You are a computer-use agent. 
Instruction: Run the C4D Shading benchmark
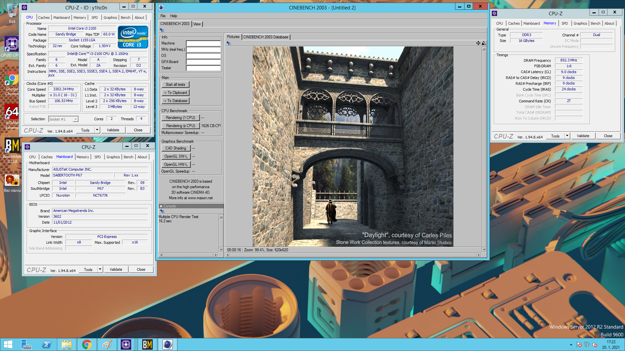[x=175, y=148]
